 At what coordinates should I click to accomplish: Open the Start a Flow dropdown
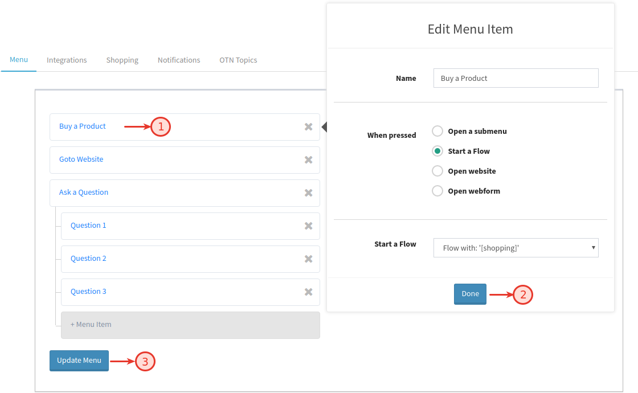coord(516,248)
